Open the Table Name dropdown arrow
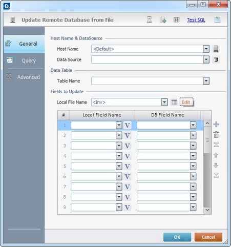 click(x=206, y=81)
